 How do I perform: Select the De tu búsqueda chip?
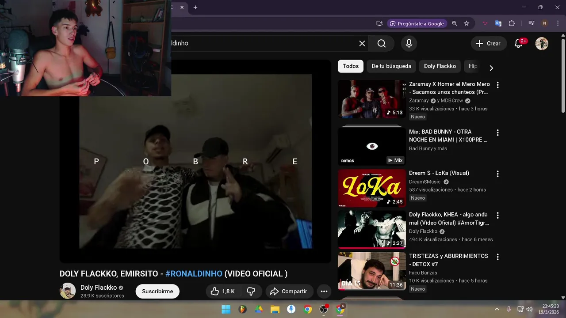click(x=391, y=66)
